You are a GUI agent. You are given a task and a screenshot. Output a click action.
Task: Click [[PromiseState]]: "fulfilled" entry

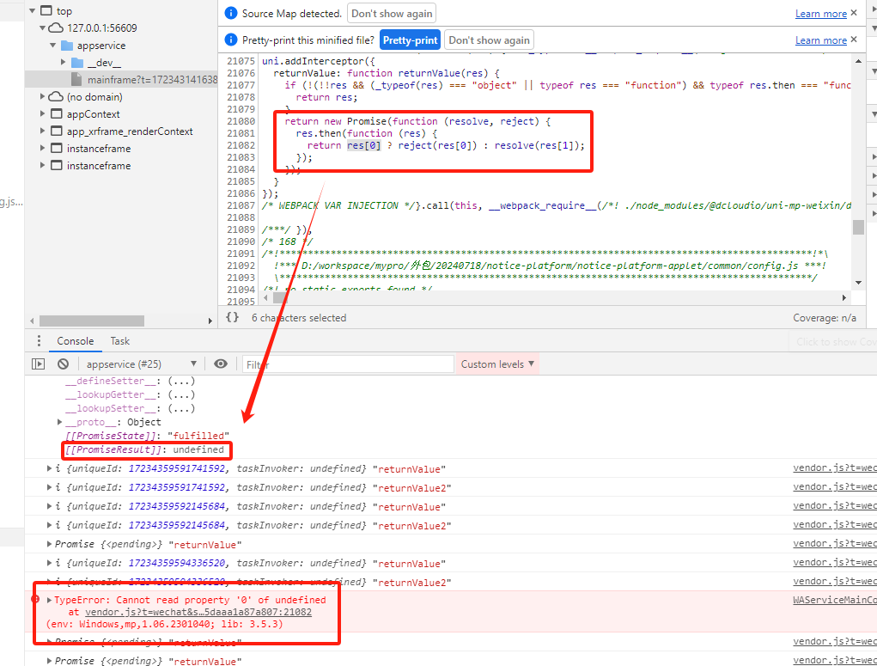pyautogui.click(x=147, y=436)
